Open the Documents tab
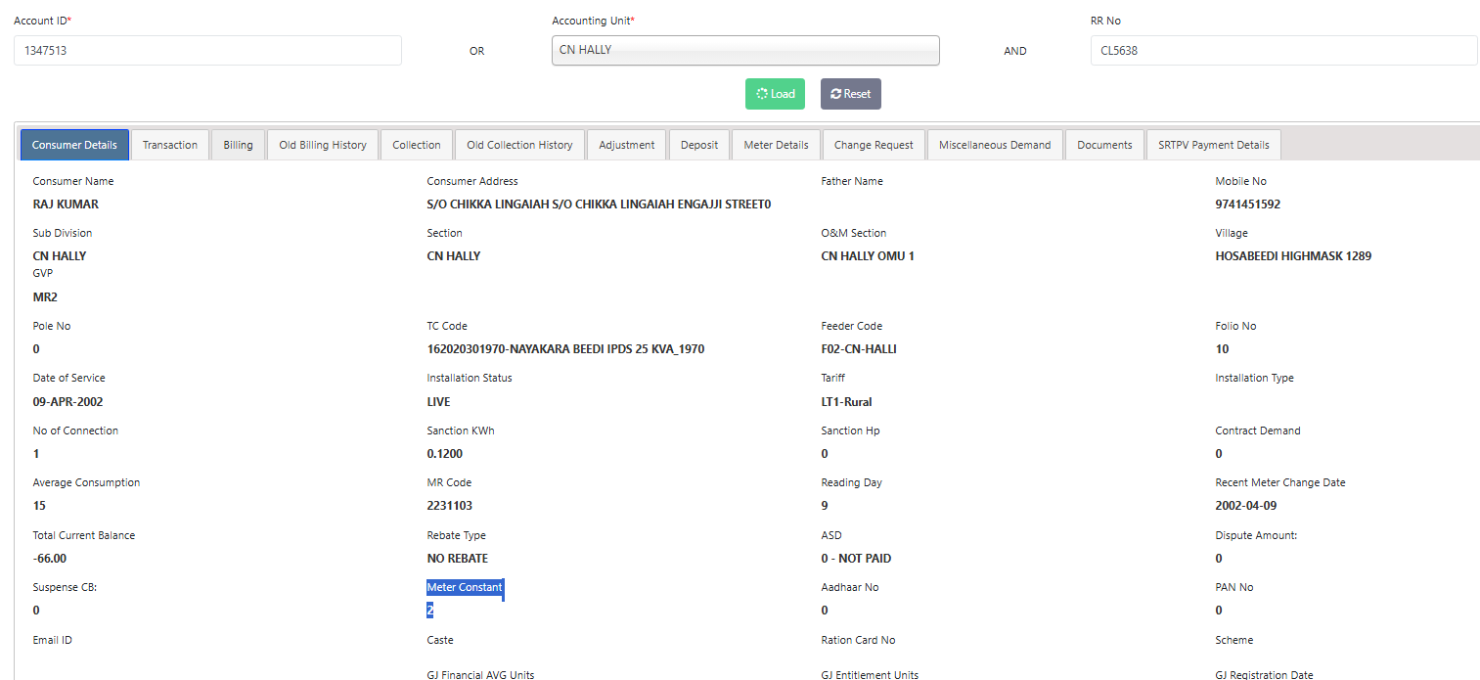Screen dimensions: 1480x680 tap(1104, 145)
